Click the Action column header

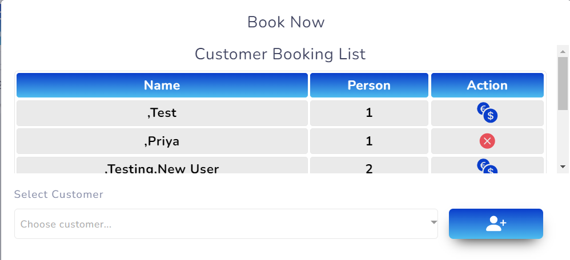487,86
